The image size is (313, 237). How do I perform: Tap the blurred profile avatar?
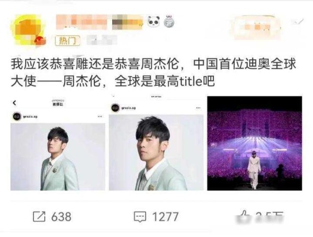(28, 30)
